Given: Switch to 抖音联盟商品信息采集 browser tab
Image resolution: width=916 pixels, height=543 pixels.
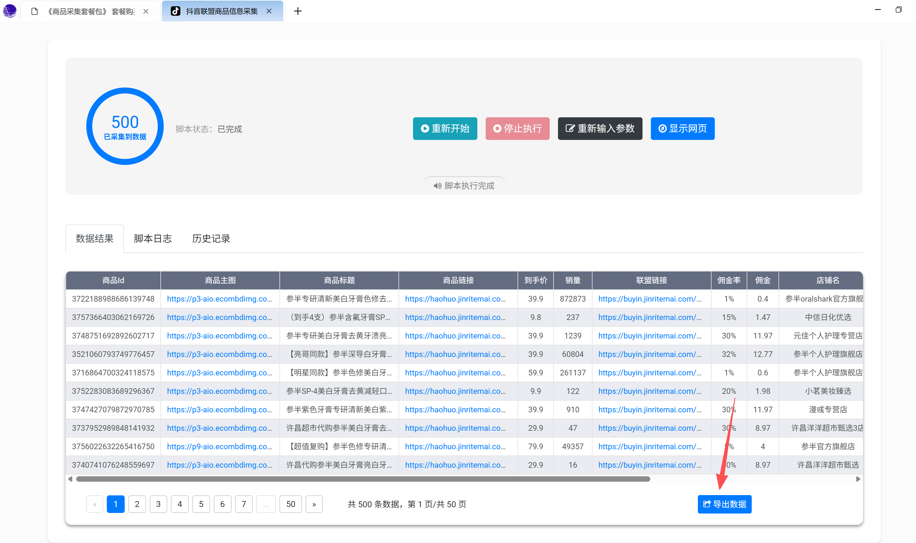Looking at the screenshot, I should pyautogui.click(x=222, y=11).
